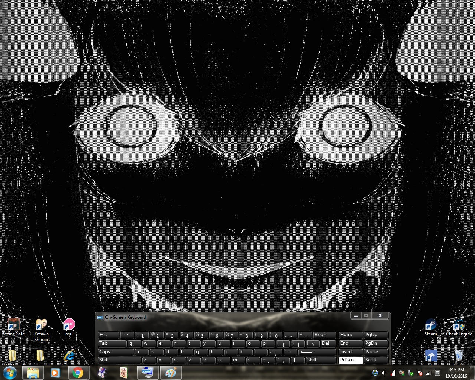Open the taskbar clock and date
This screenshot has width=475, height=380.
click(456, 373)
